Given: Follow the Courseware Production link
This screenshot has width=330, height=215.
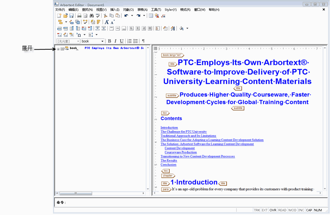Looking at the screenshot, I should pos(181,152).
